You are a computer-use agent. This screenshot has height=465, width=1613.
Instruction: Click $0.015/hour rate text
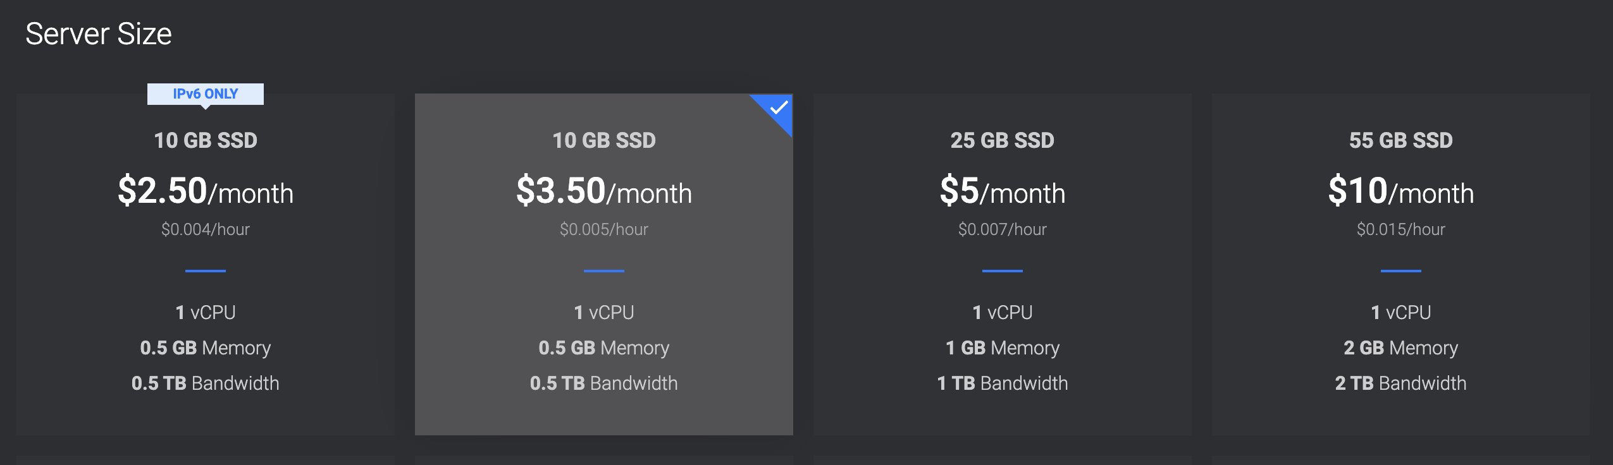tap(1400, 229)
